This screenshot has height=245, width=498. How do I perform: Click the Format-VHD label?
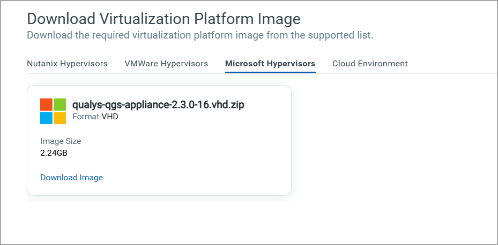[95, 117]
